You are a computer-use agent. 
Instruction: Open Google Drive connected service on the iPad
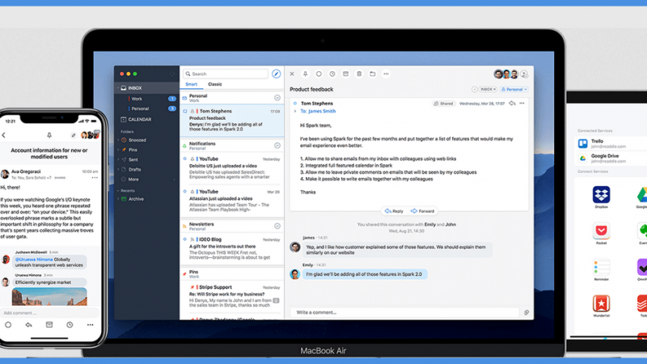point(611,158)
